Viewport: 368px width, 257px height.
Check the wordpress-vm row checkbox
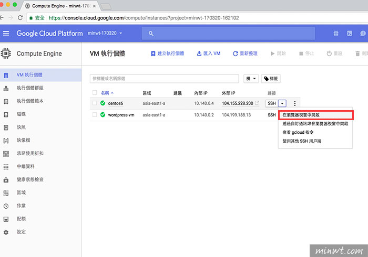(95, 115)
